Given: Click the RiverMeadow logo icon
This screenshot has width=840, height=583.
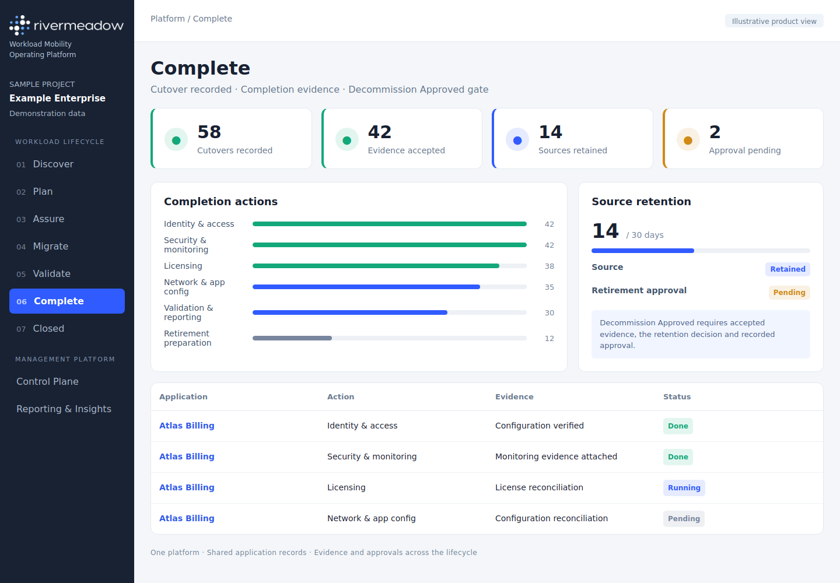Looking at the screenshot, I should [x=20, y=25].
